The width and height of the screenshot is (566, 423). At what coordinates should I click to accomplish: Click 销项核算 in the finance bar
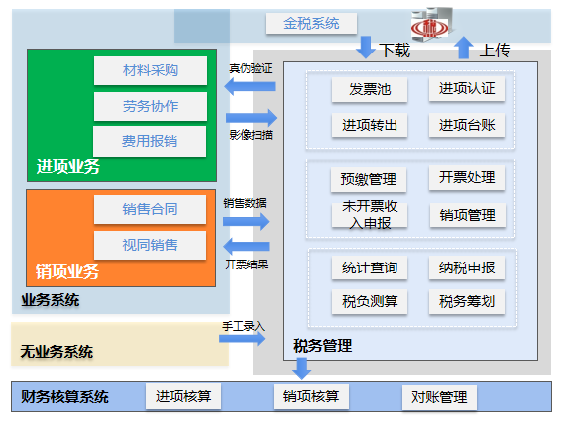click(311, 396)
